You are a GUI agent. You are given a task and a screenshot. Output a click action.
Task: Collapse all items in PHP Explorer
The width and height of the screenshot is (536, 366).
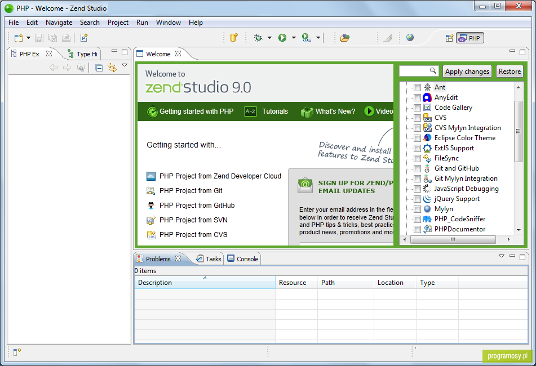pyautogui.click(x=99, y=68)
